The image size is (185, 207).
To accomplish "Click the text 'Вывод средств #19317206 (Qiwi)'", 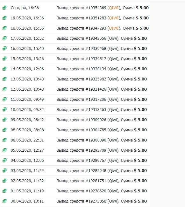I will (x=88, y=100).
